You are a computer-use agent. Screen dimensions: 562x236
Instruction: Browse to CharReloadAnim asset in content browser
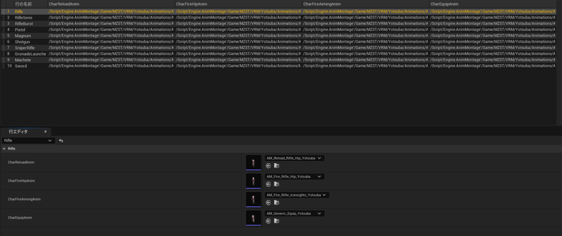tap(276, 166)
